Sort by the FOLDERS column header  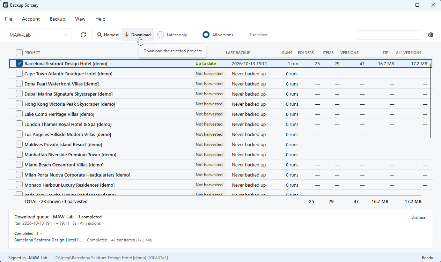pos(306,53)
